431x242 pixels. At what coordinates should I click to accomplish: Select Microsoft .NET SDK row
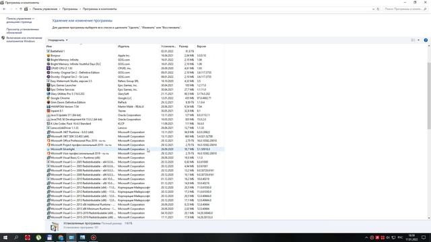[x=135, y=136]
